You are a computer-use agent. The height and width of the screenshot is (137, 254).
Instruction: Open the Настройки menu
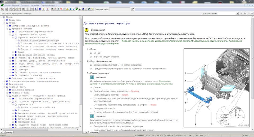tap(35, 5)
